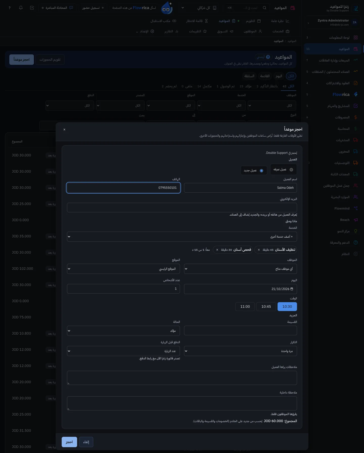Screen dimensions: 364x453
Task: Choose the 11:00 time slot
Action: (x=245, y=306)
